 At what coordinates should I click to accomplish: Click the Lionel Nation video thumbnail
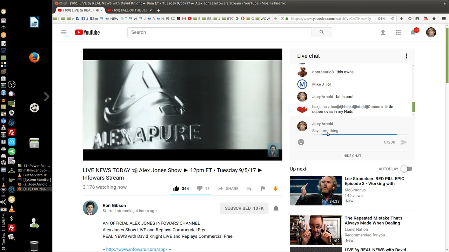click(316, 230)
